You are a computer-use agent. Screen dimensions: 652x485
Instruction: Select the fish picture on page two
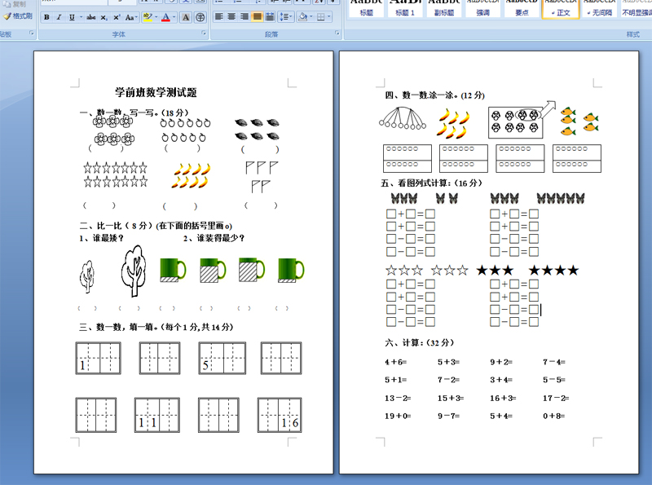579,121
